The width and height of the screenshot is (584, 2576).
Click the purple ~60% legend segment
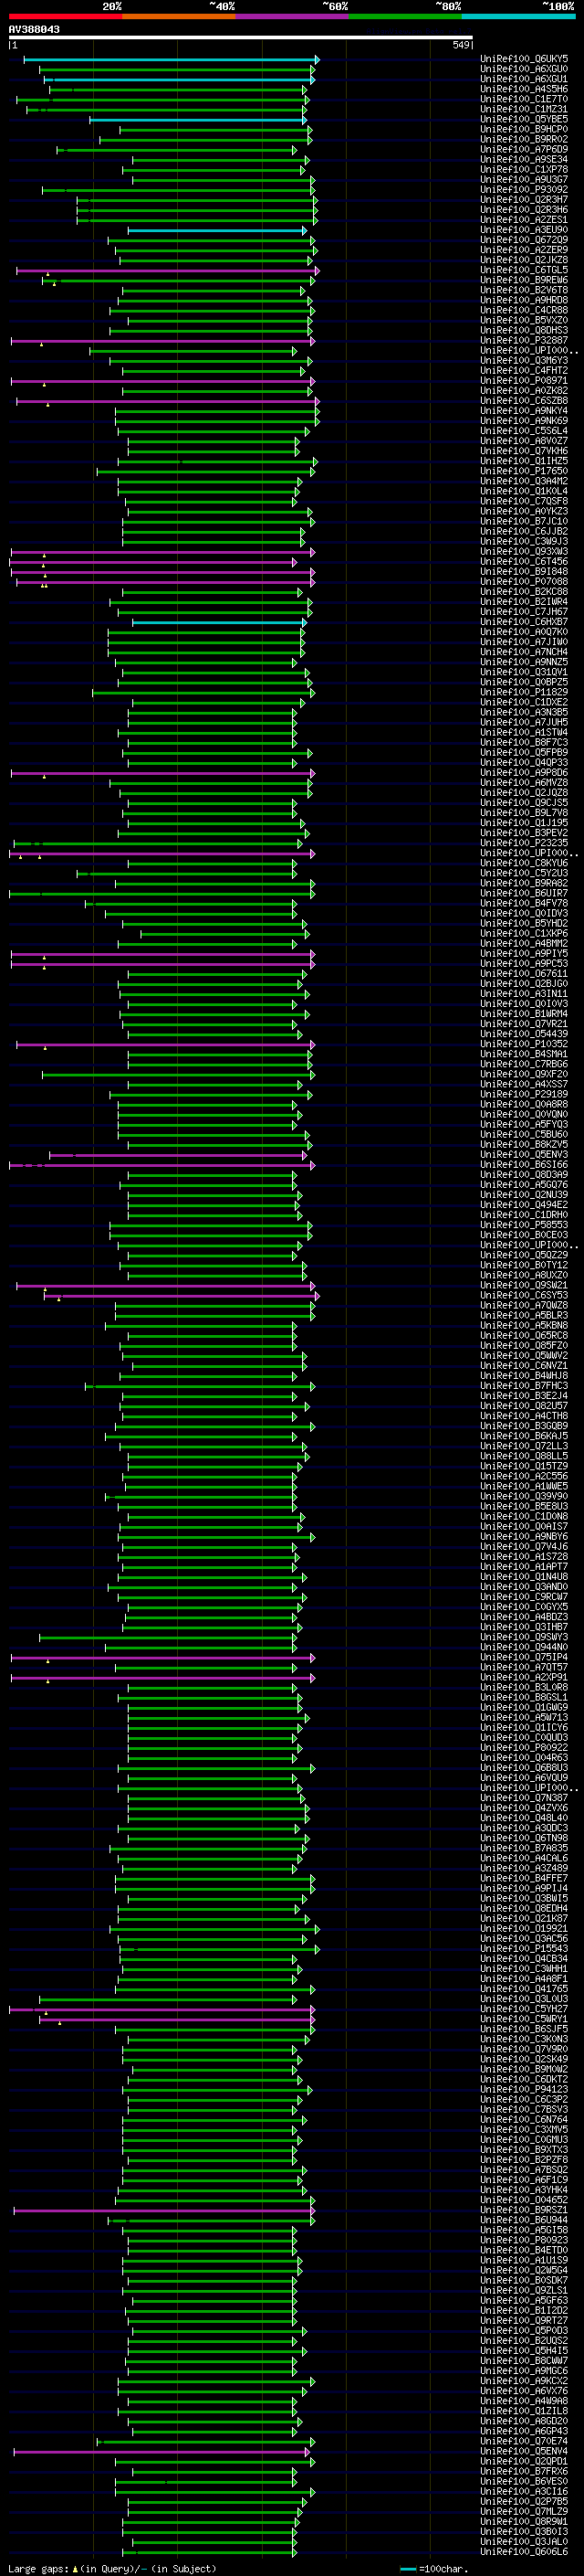pos(291,16)
